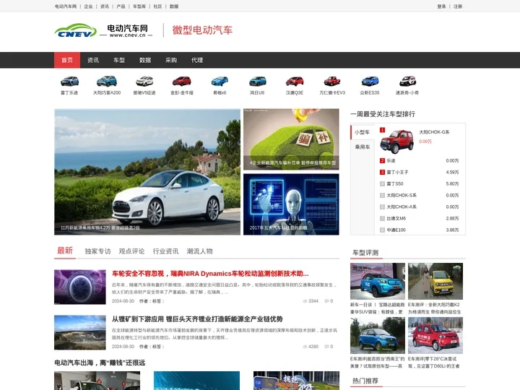
Task: Switch to the 行业资讯 tab
Action: (165, 251)
